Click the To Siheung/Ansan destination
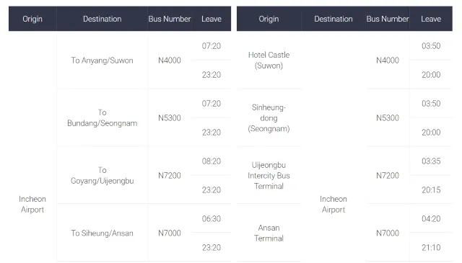Viewport: 462px width, 263px height. [x=102, y=233]
